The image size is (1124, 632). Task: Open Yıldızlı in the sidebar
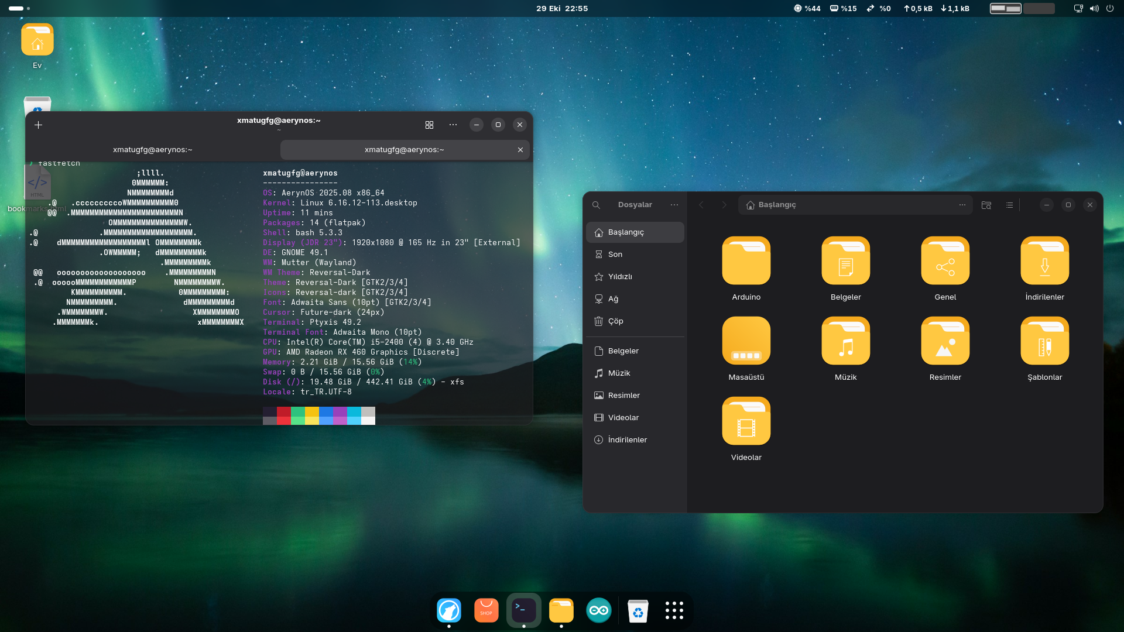point(619,277)
